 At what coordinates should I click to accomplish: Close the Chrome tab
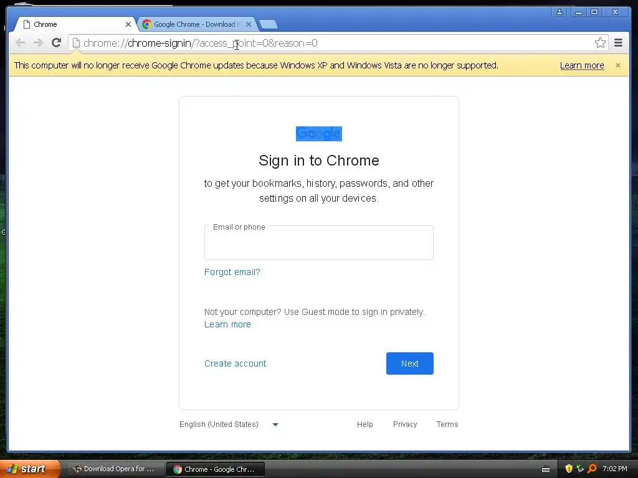128,24
